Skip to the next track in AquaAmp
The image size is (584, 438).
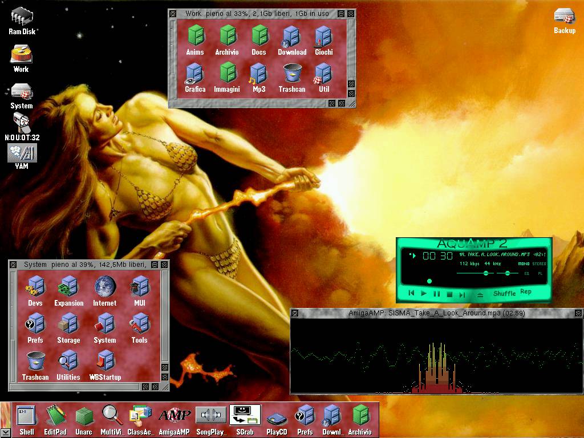[x=463, y=294]
